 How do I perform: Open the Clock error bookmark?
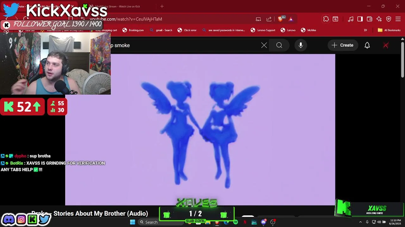coord(187,30)
